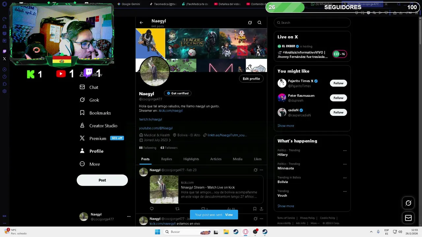Go back using the arrow beside Naegyl

coord(141,23)
